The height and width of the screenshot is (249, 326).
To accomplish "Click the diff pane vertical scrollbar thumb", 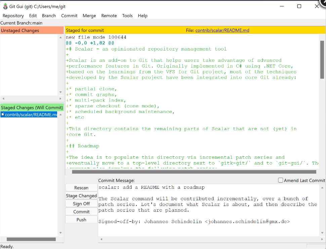I will coord(322,61).
